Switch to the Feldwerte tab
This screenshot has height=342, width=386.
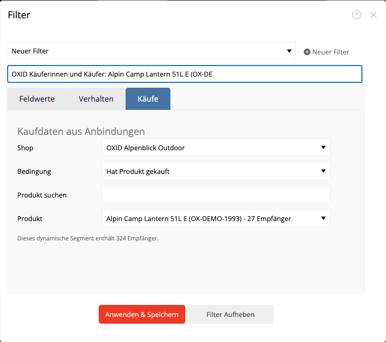coord(37,99)
